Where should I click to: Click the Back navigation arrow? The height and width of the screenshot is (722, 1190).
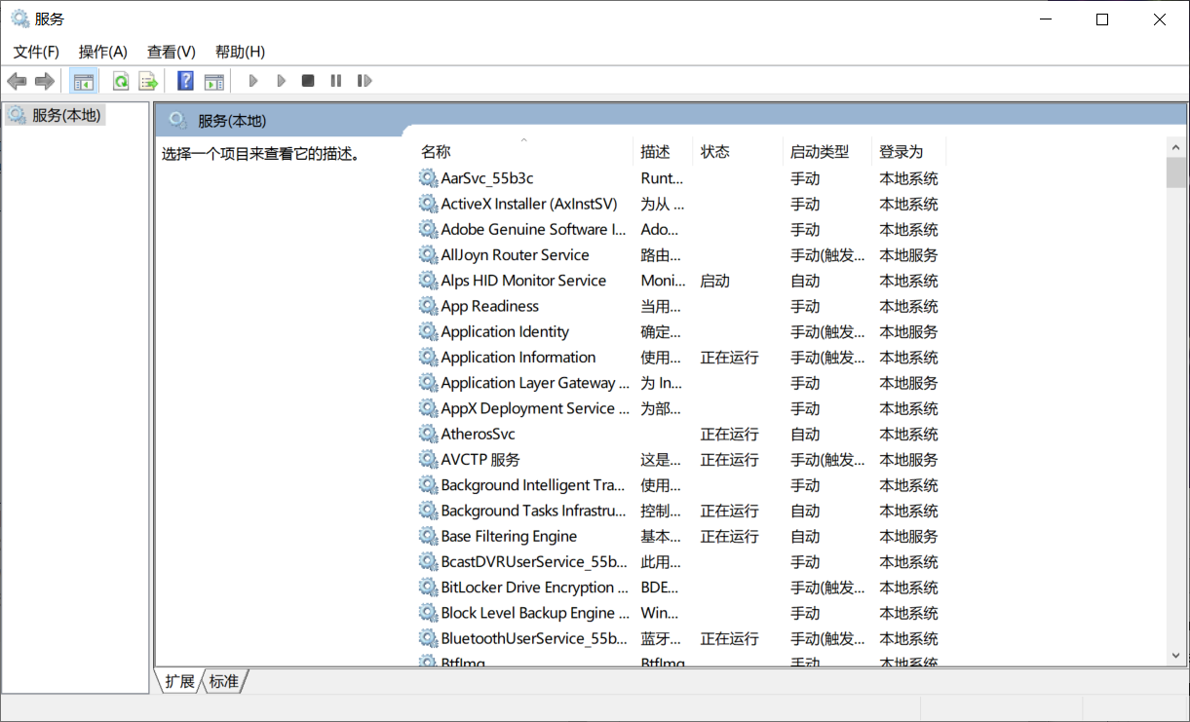click(17, 80)
